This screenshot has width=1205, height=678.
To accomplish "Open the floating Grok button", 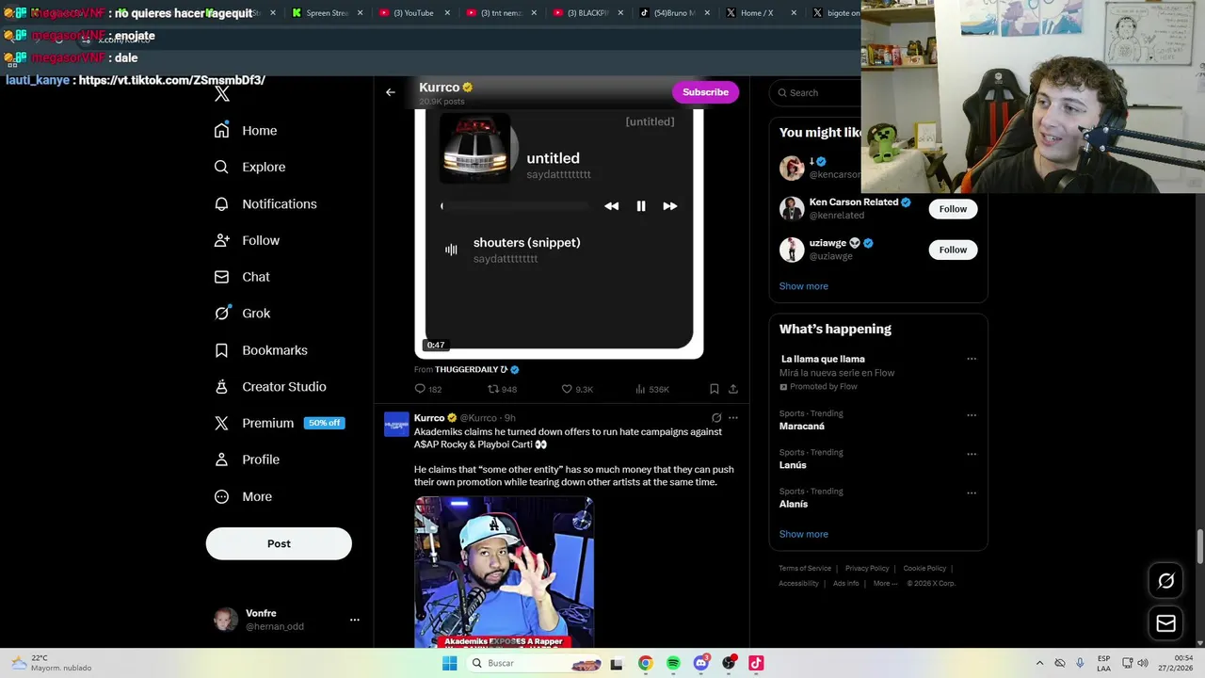I will [x=1165, y=581].
